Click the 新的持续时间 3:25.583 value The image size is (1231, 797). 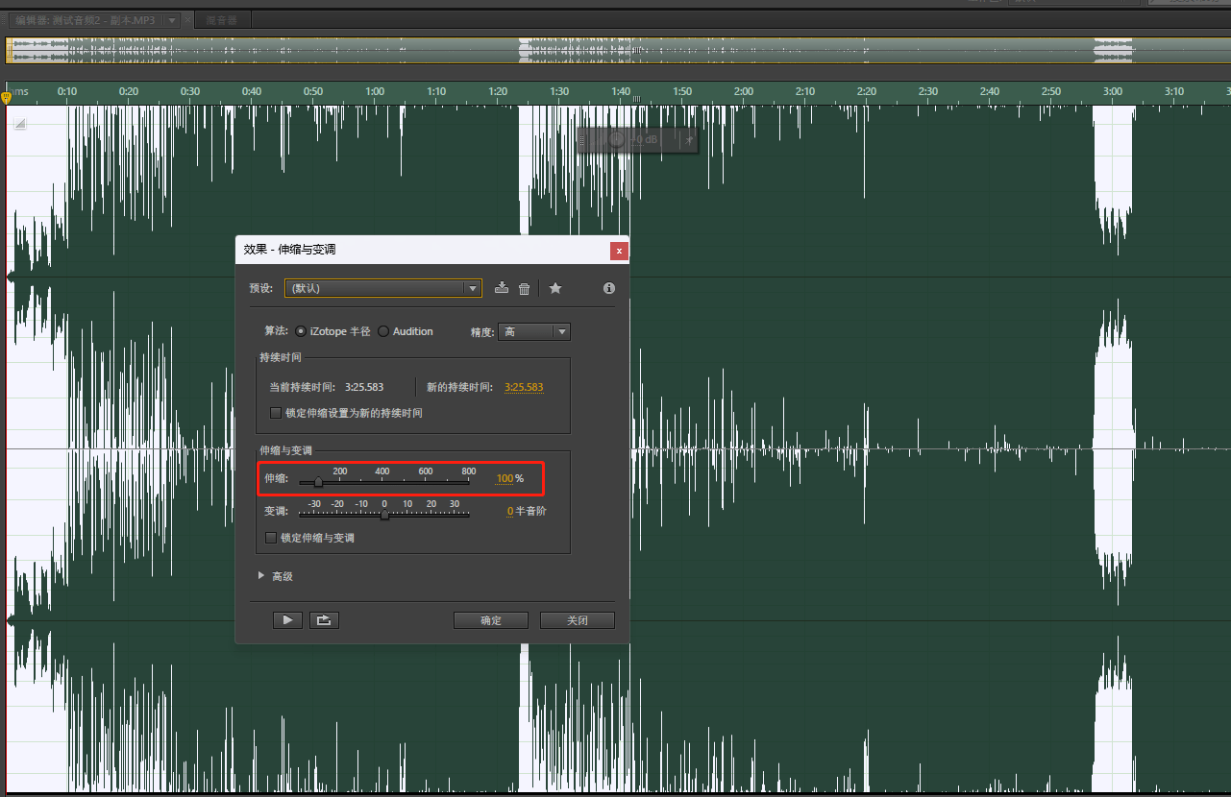pyautogui.click(x=524, y=387)
